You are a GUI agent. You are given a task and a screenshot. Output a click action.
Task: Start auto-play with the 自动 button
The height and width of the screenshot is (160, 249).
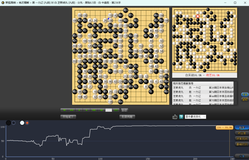(x=124, y=110)
